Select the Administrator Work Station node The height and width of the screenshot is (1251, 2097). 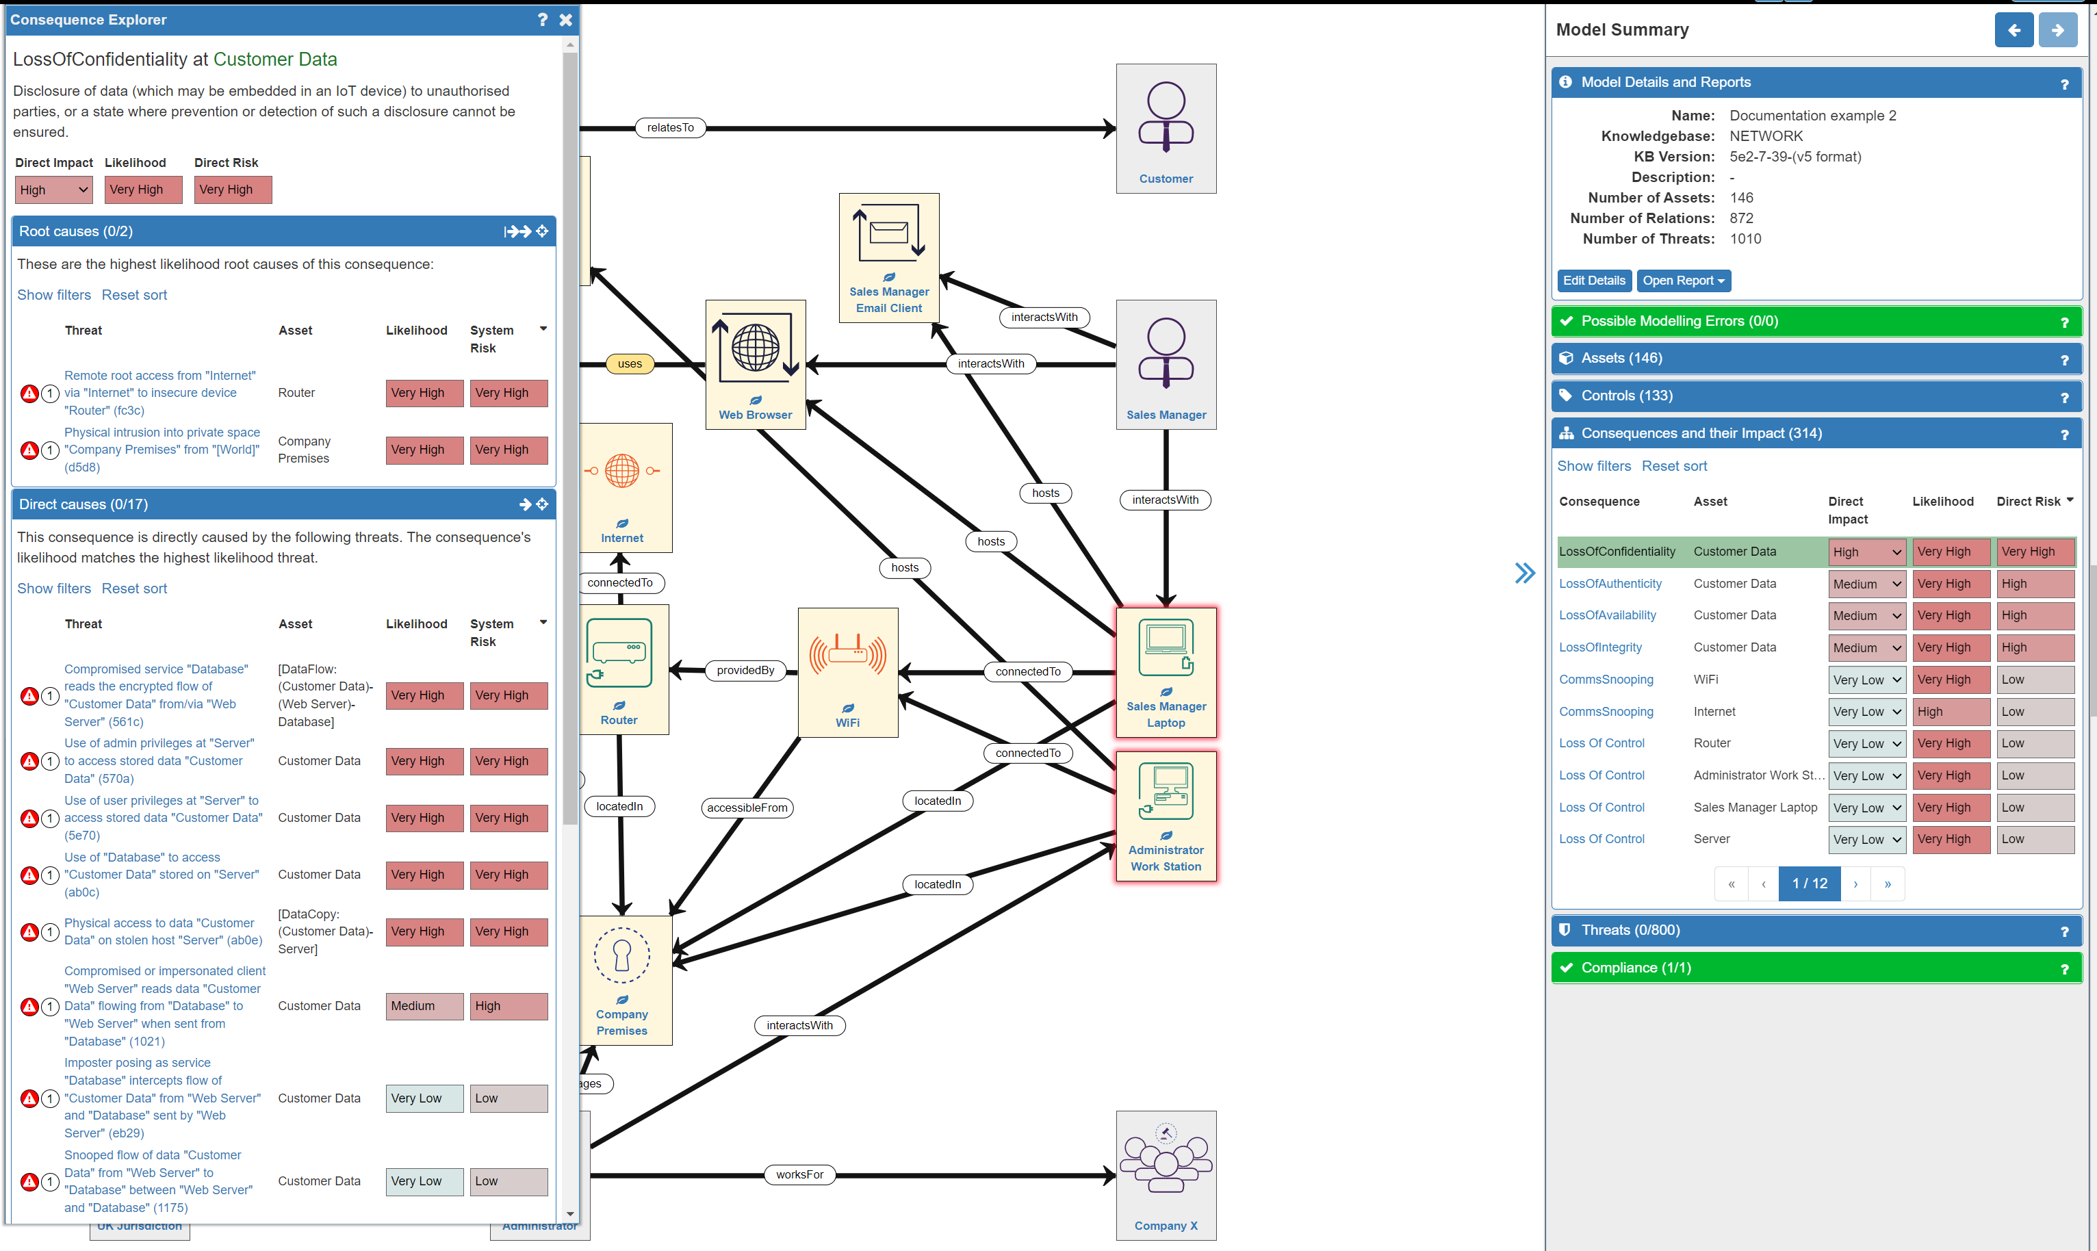pos(1166,816)
